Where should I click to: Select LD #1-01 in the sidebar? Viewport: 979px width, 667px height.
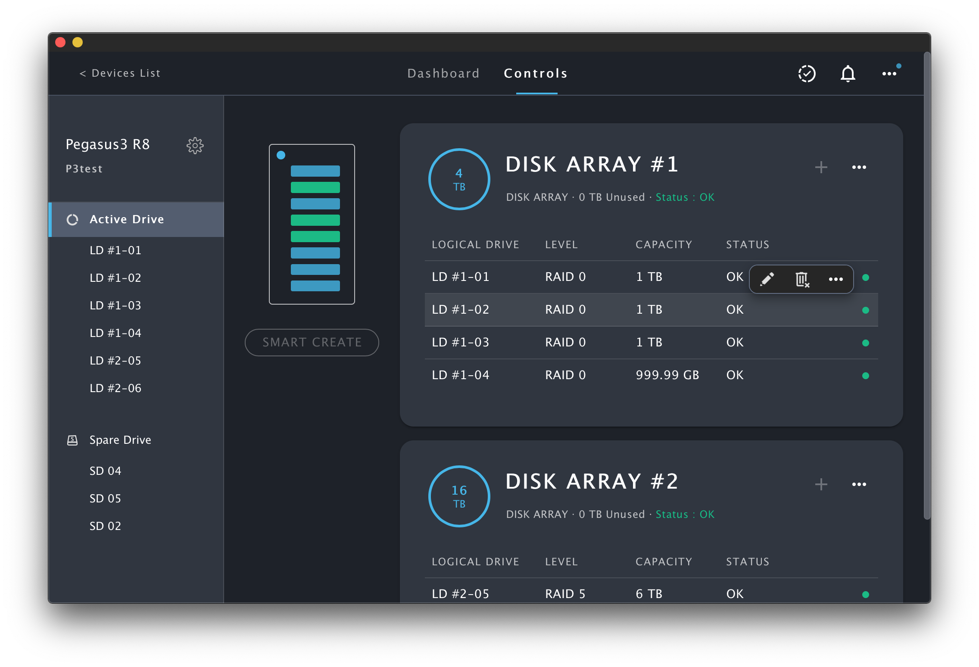point(115,250)
